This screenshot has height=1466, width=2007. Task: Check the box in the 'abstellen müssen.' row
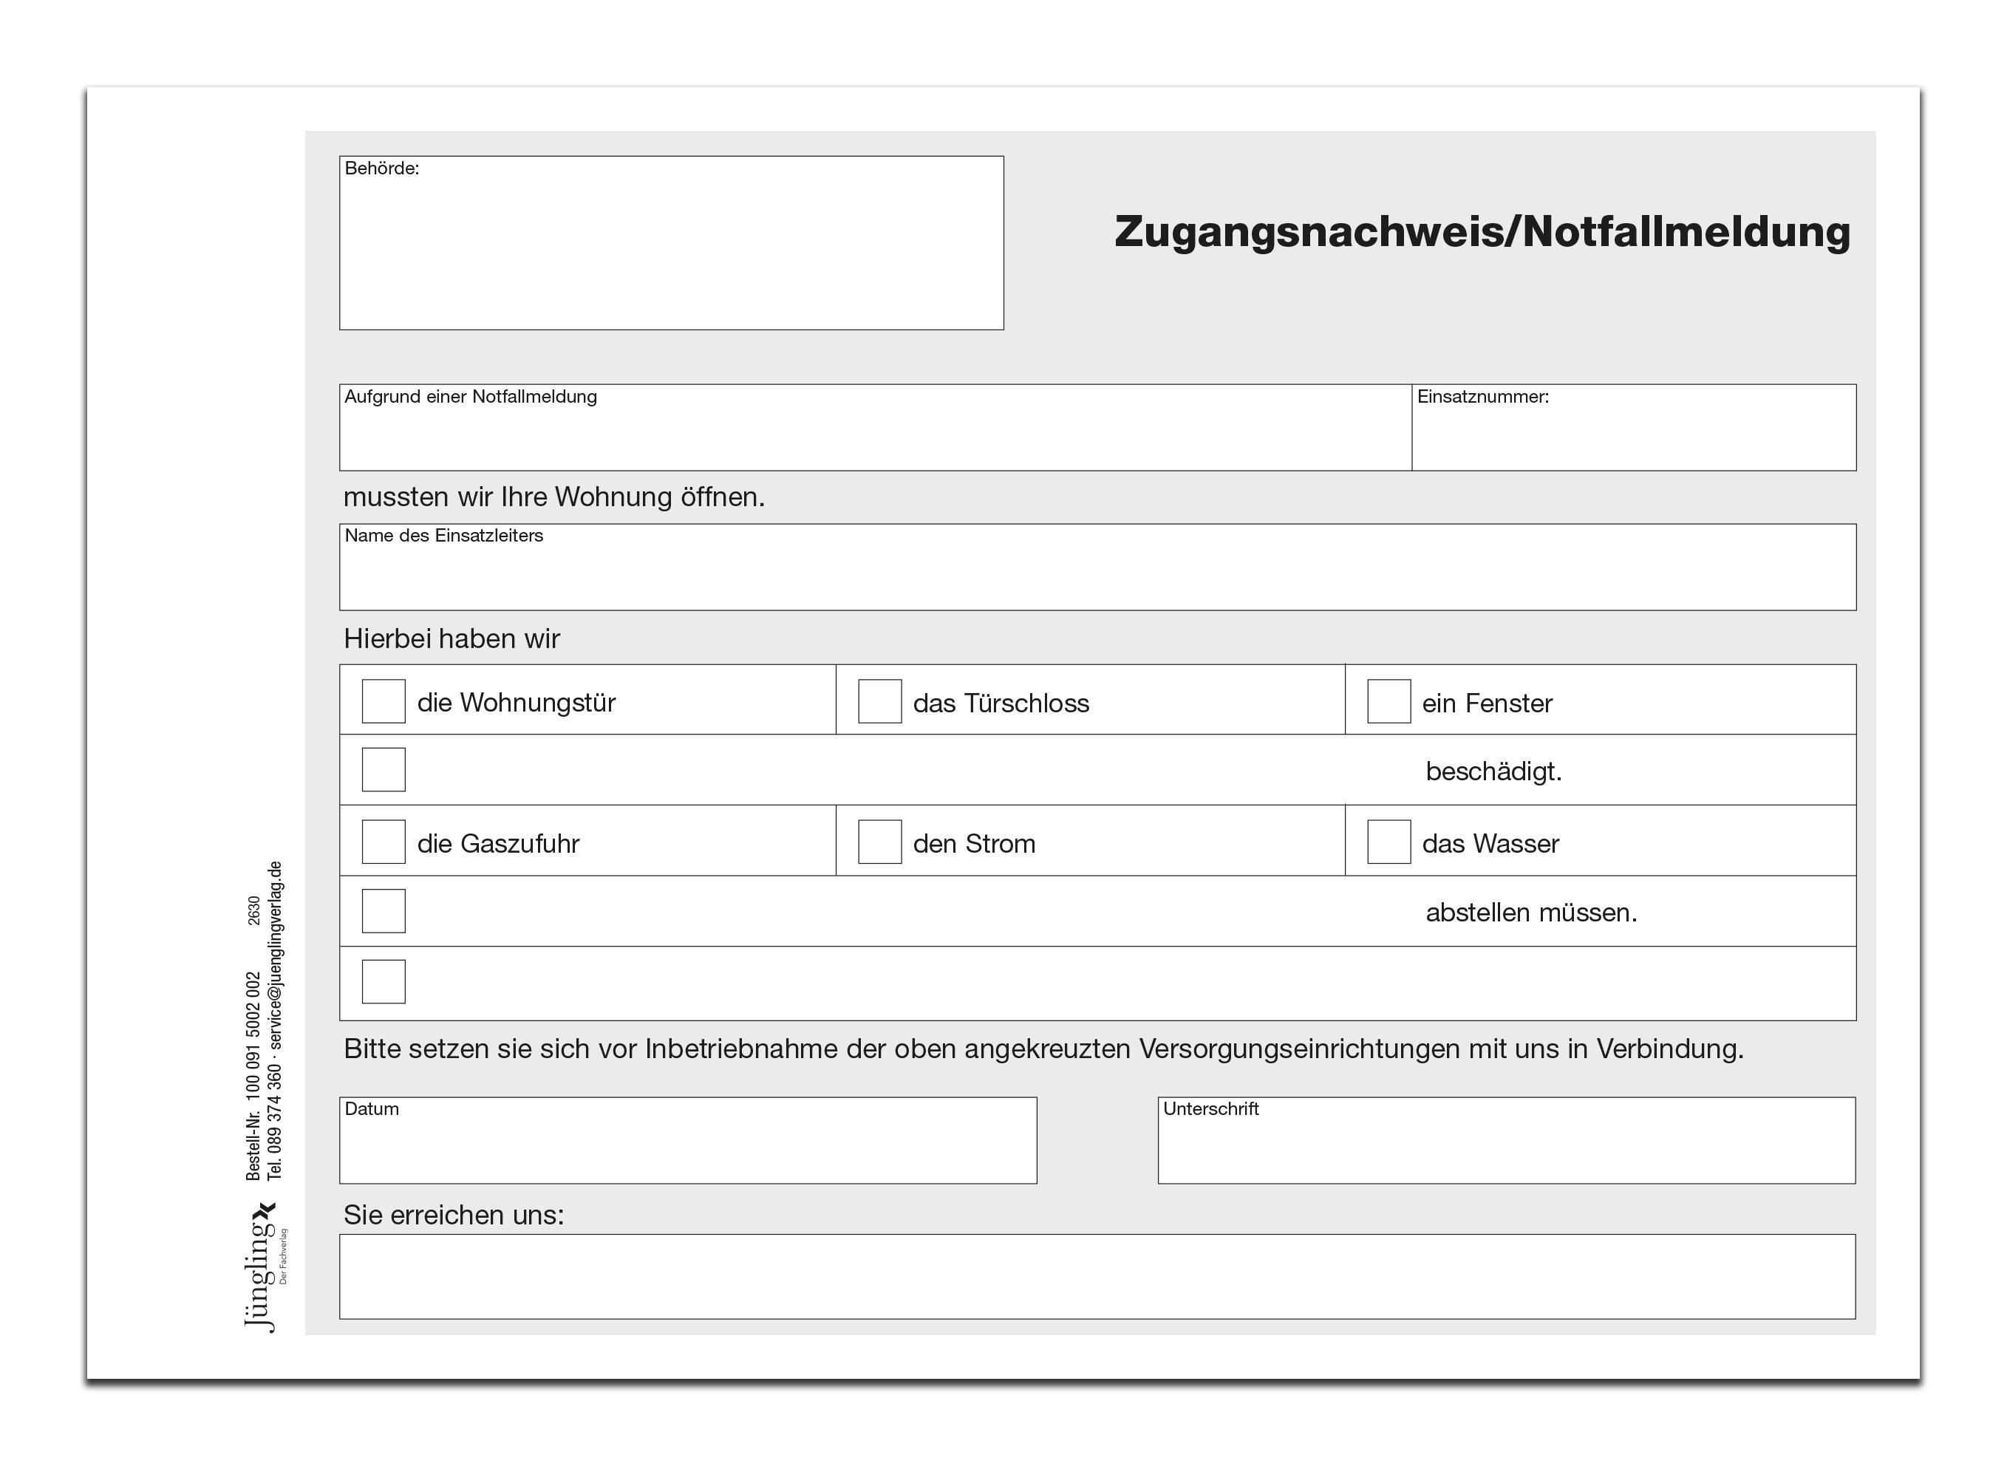[384, 910]
